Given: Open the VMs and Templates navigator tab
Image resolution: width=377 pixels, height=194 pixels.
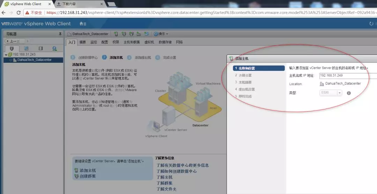Looking at the screenshot, I should click(x=26, y=48).
